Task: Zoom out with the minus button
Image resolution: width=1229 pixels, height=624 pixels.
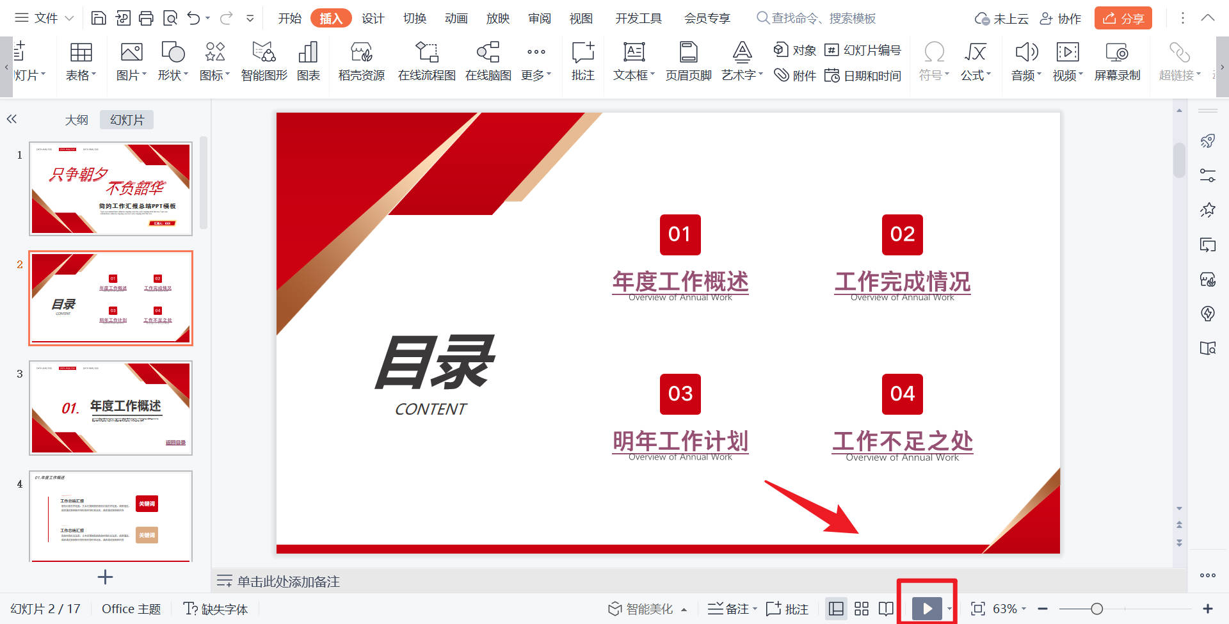Action: (1043, 609)
